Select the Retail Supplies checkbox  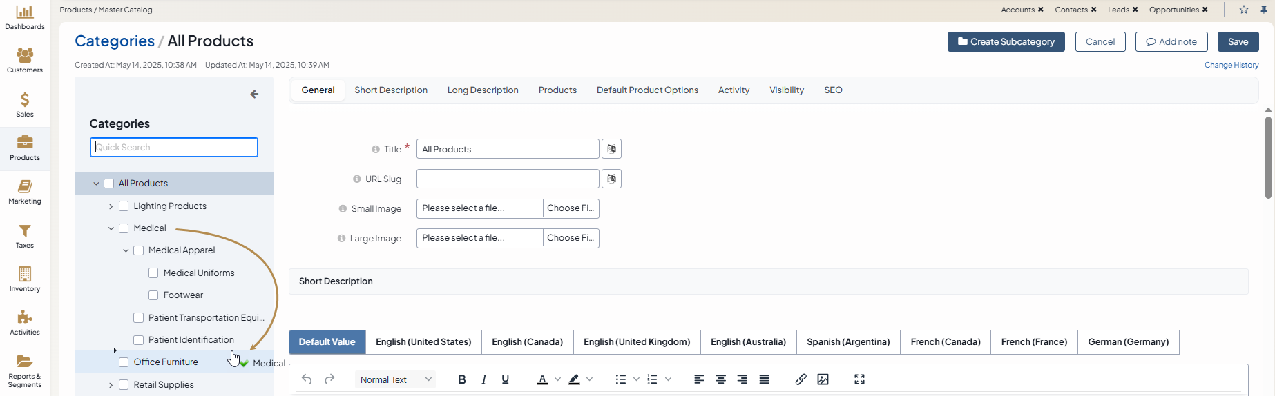tap(124, 385)
